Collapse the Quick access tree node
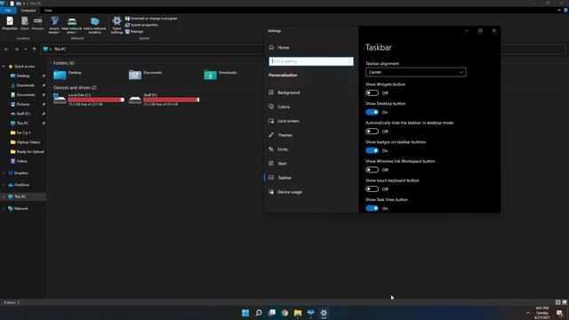 coord(4,67)
